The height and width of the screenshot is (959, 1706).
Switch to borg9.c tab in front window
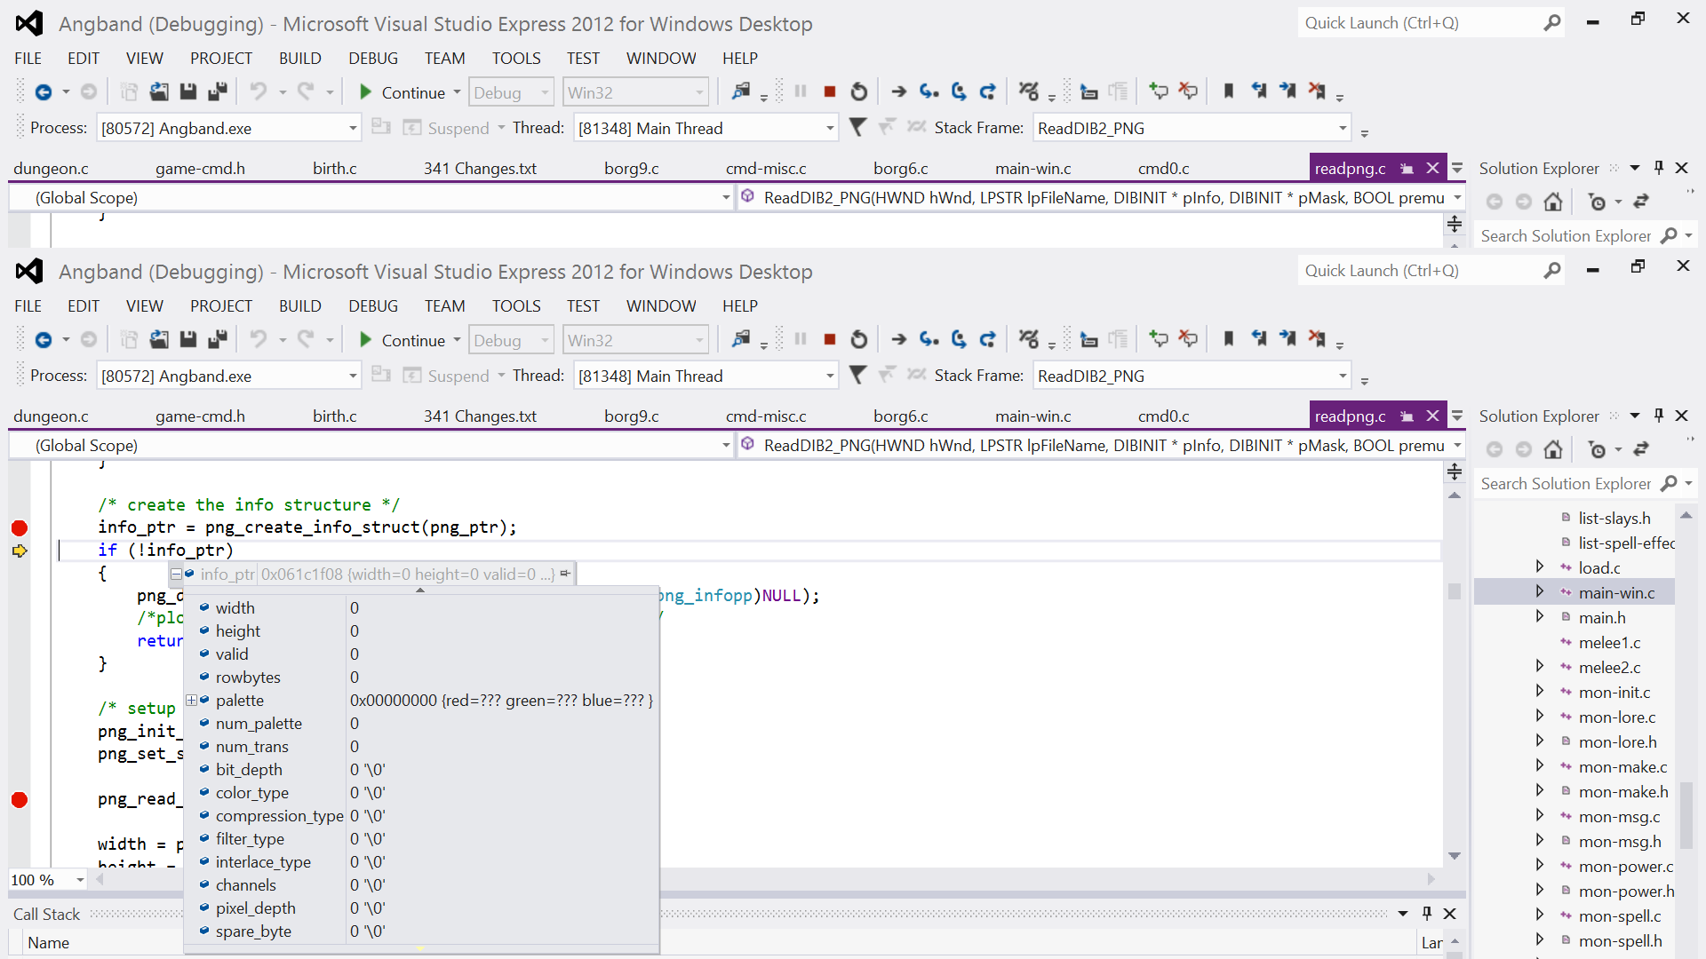(631, 416)
